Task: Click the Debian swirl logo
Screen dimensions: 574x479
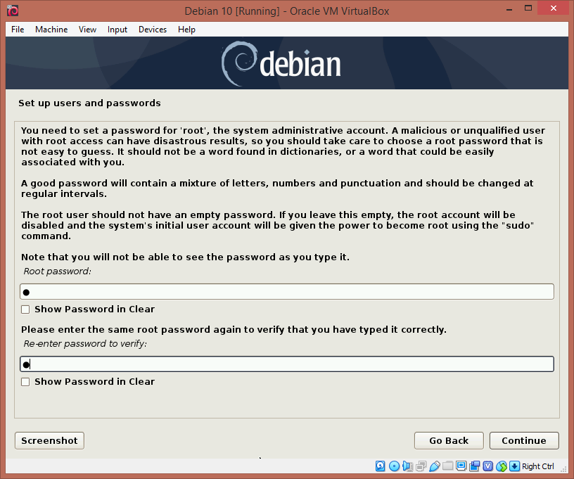Action: click(239, 63)
